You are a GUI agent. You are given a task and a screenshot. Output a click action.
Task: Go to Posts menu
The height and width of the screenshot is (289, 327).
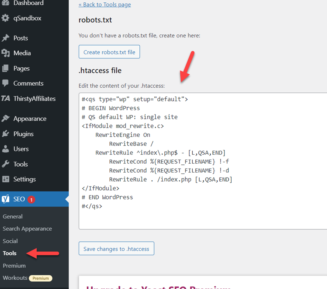tap(34, 38)
